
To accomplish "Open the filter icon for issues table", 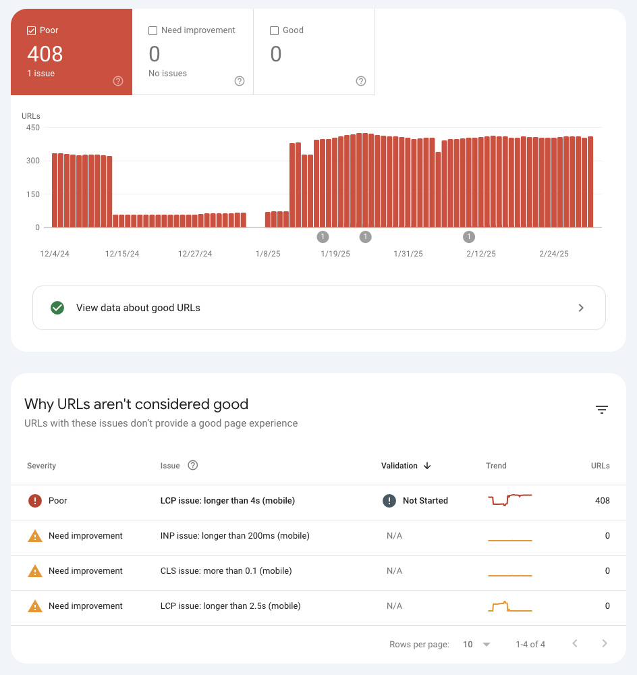I will [602, 410].
